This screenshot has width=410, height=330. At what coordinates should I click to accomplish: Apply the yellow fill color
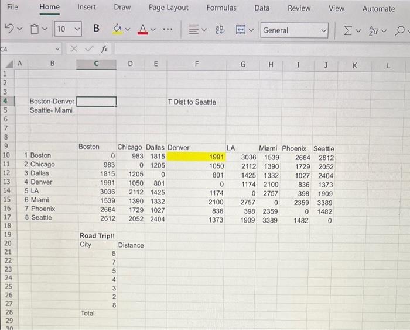[117, 29]
